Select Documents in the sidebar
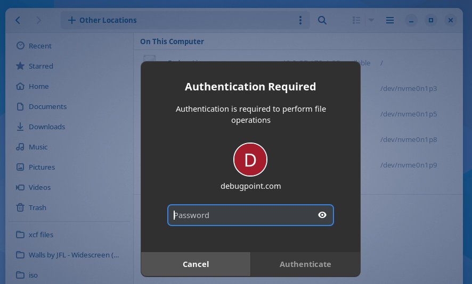 pyautogui.click(x=47, y=106)
